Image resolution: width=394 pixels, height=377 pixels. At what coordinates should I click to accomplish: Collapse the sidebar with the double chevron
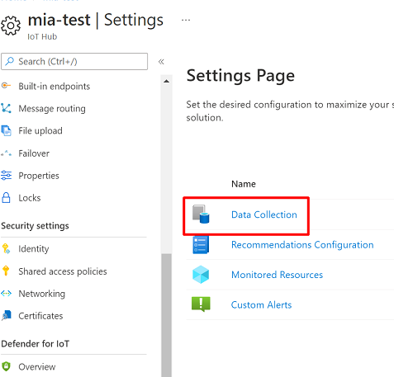coord(161,61)
